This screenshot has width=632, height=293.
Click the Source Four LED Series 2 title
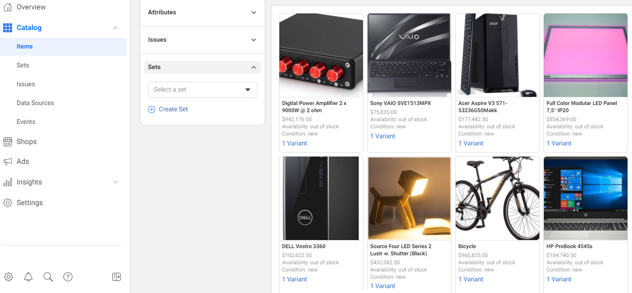tap(401, 250)
